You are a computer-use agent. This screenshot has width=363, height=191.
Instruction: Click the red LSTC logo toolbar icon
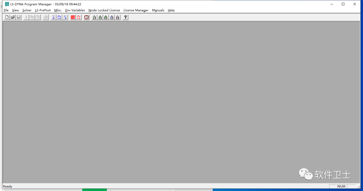pos(73,17)
